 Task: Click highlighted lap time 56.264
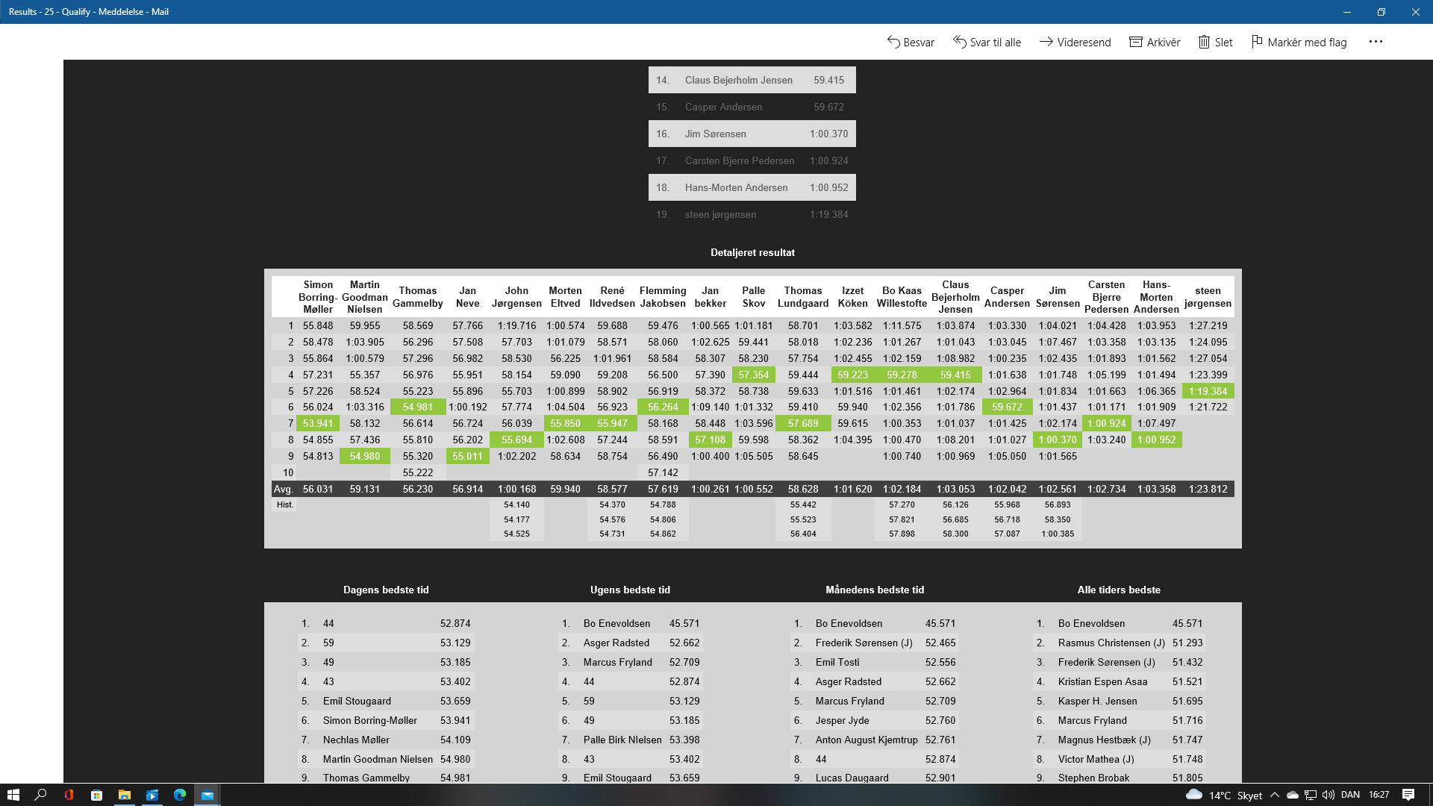663,407
